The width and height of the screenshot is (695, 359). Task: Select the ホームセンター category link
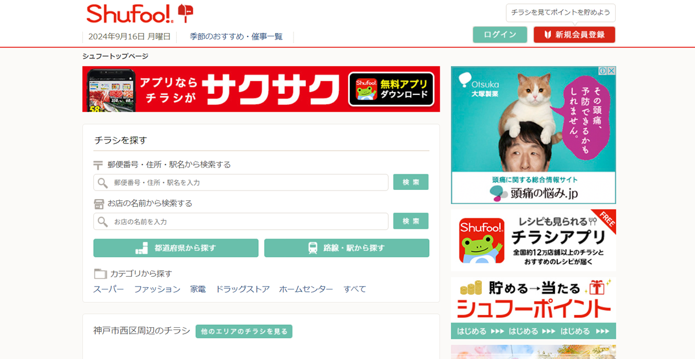click(x=306, y=289)
